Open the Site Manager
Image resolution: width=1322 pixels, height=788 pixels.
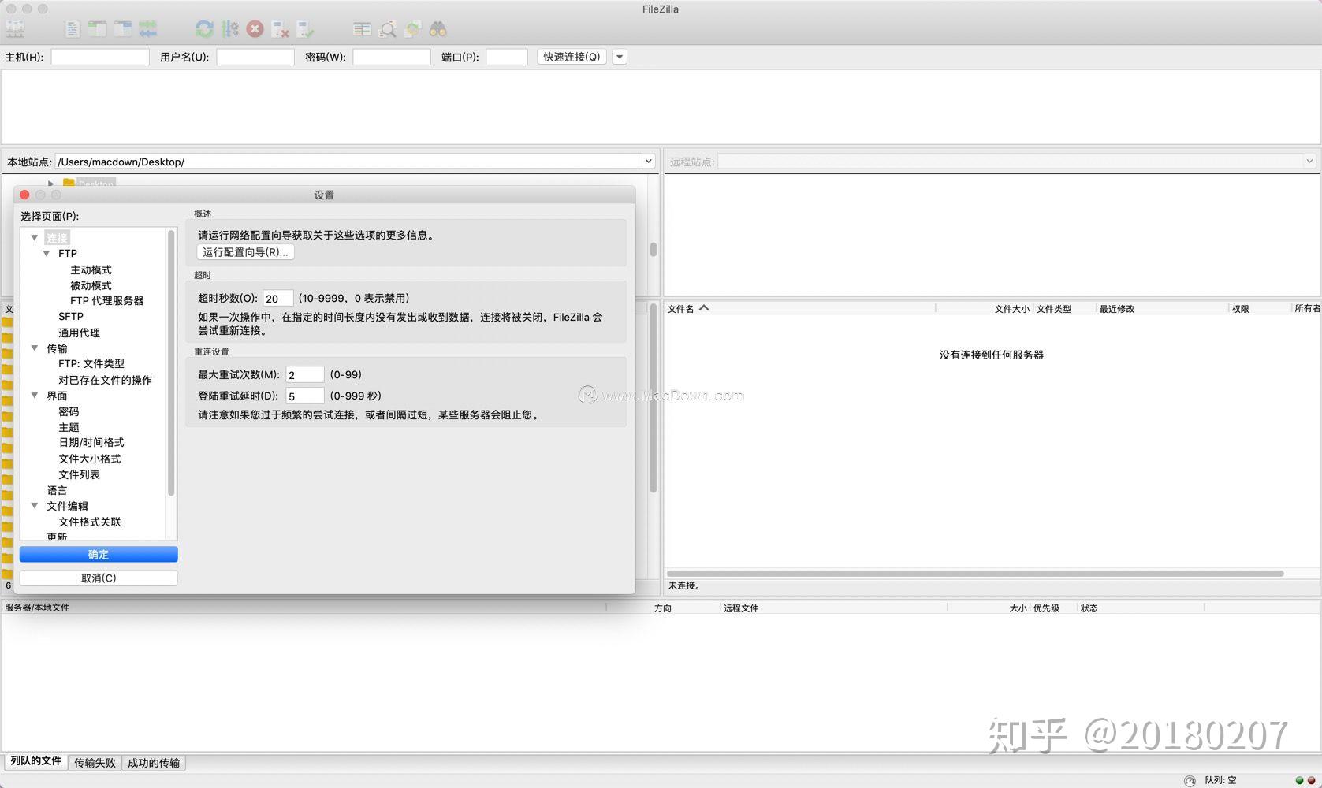(x=16, y=28)
